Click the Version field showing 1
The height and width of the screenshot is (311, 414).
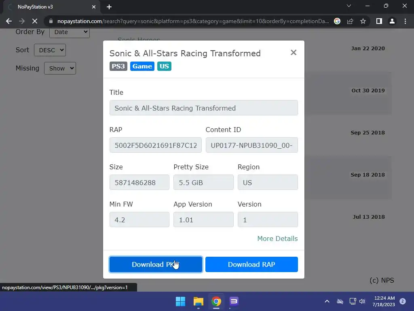coord(268,220)
